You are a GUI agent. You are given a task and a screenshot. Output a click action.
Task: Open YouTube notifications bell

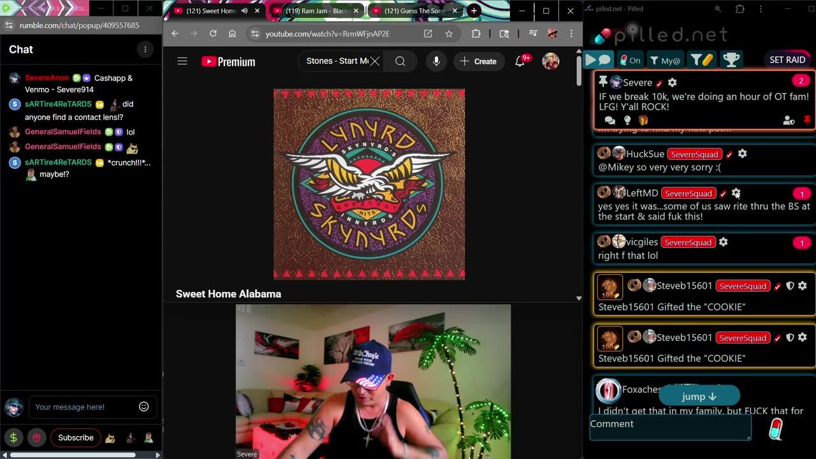point(520,61)
